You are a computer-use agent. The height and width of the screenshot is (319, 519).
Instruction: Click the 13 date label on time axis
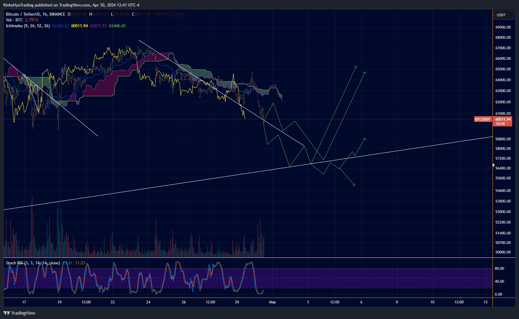(x=486, y=302)
